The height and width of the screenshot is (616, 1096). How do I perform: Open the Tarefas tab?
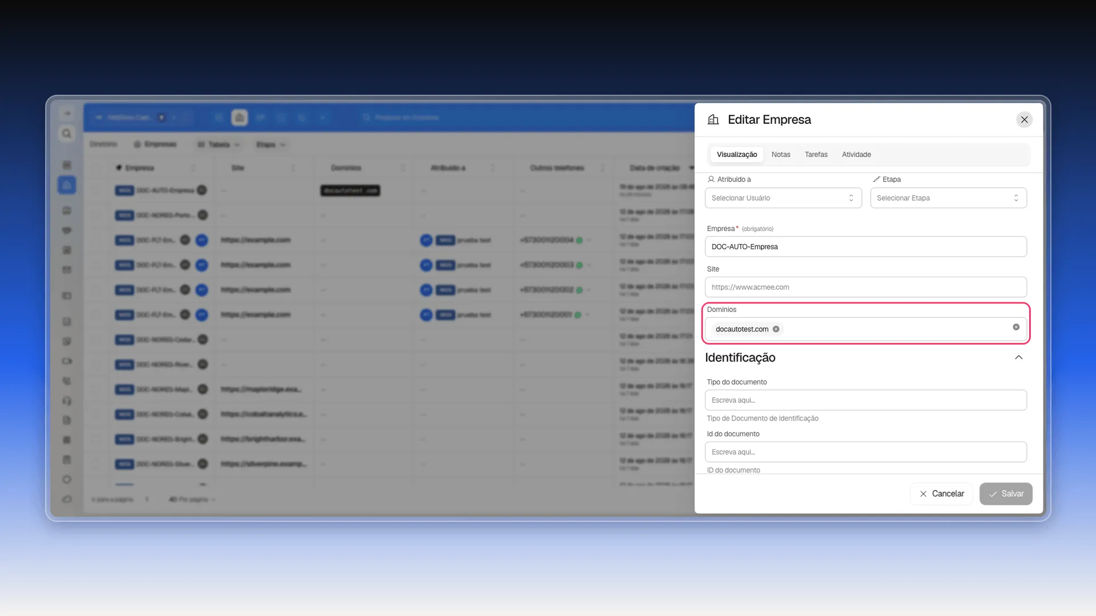[816, 155]
